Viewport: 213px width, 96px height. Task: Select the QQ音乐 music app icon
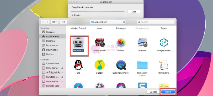(x=100, y=65)
